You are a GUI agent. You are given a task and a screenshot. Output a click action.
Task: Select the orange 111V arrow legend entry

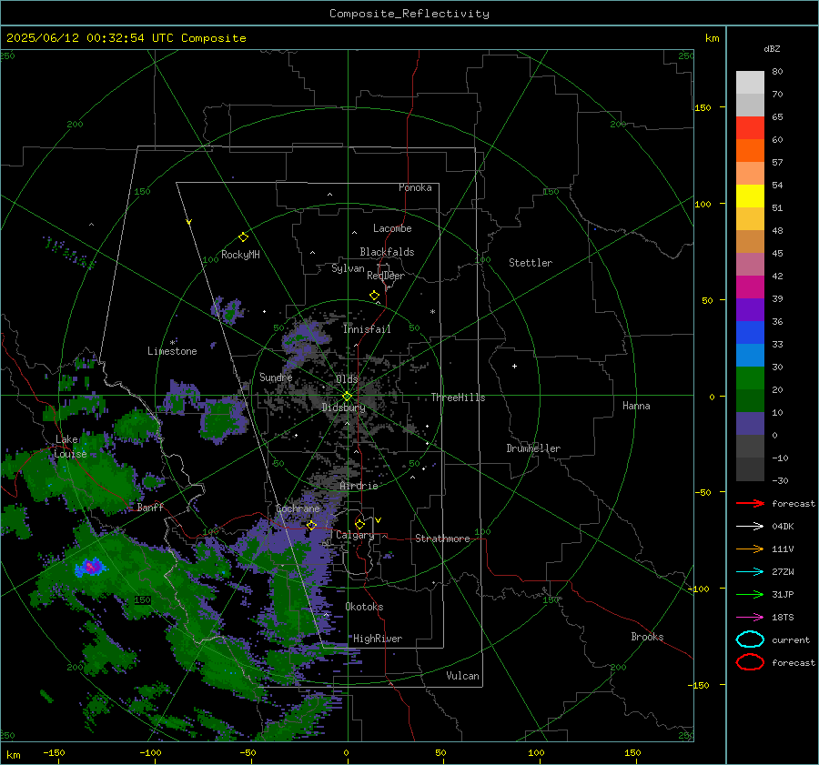click(750, 549)
